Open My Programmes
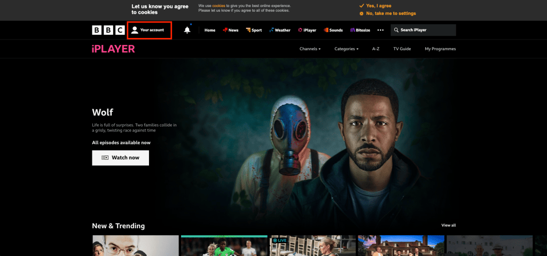The height and width of the screenshot is (256, 547). click(440, 49)
